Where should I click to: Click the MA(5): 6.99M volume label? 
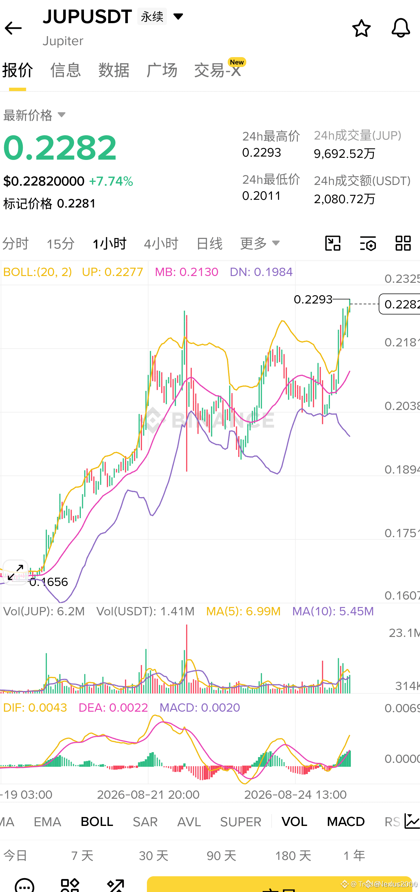(243, 612)
